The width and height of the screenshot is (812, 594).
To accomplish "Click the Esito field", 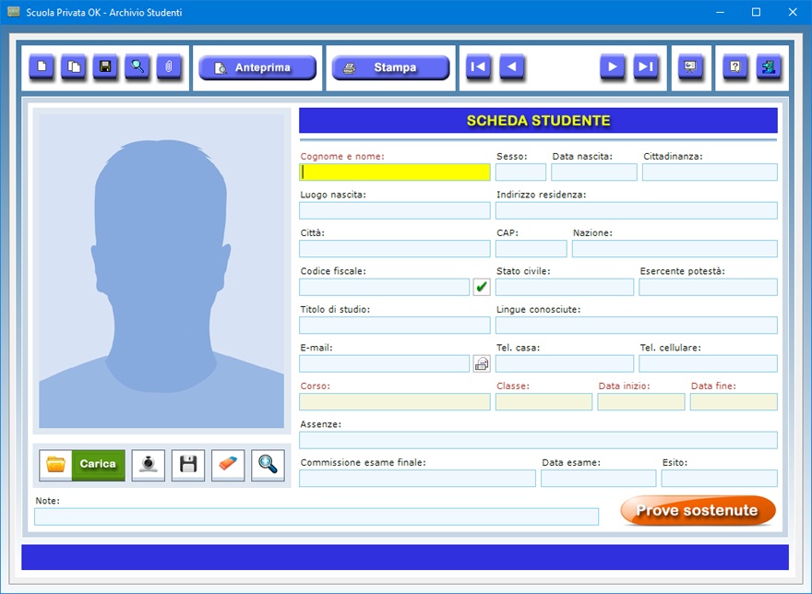I will (x=720, y=479).
